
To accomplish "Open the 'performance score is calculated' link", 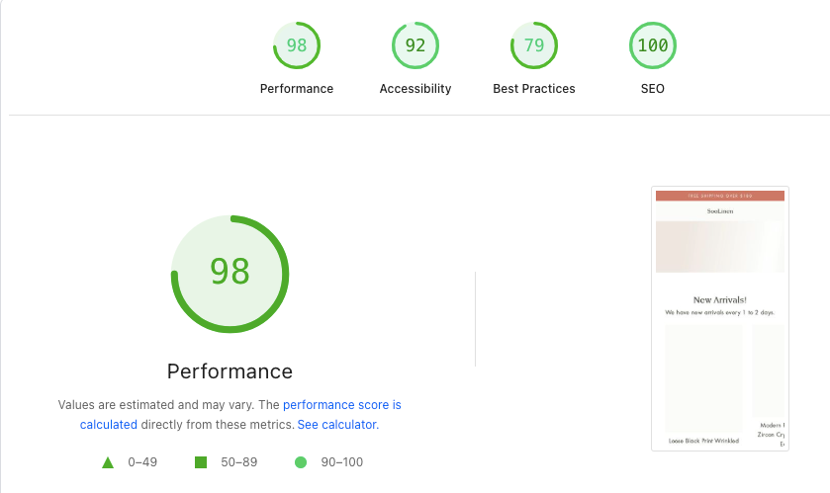I will (341, 405).
